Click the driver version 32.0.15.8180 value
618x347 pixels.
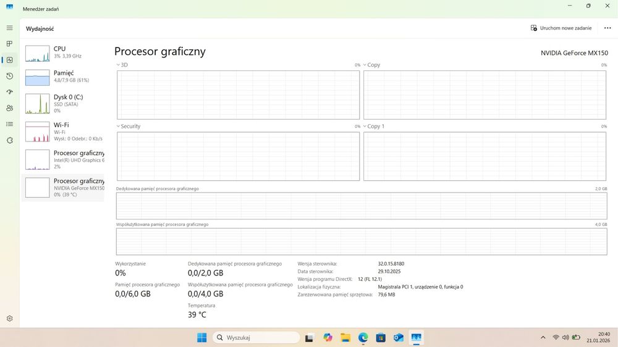391,264
